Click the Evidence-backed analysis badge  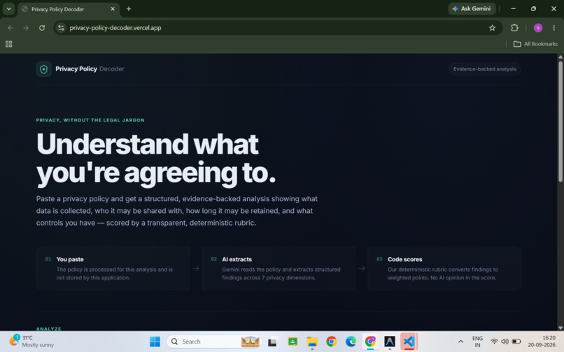click(484, 69)
